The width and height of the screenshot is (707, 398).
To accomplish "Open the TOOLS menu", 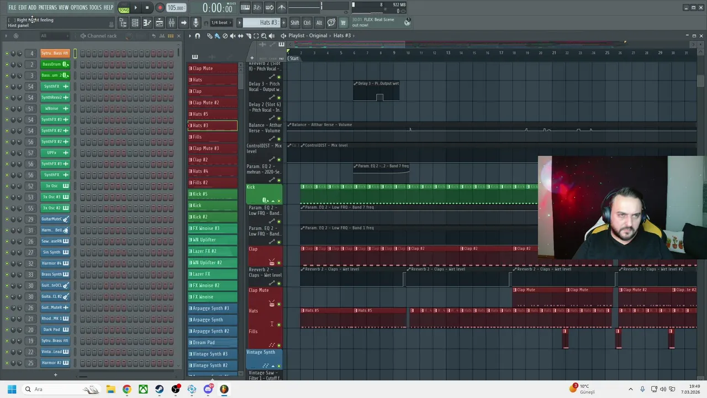I will [x=96, y=8].
